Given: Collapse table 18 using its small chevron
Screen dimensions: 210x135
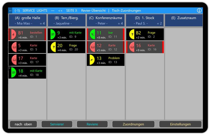Looking at the screenshot, I should (x=10, y=68).
